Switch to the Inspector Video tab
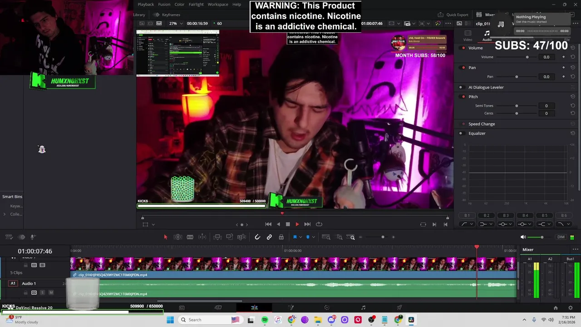Image resolution: width=581 pixels, height=327 pixels. [x=468, y=36]
